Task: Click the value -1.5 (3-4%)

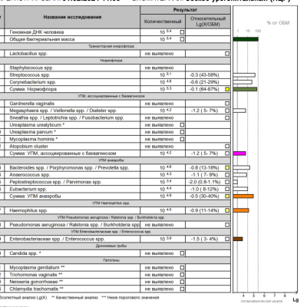Action: [204, 239]
